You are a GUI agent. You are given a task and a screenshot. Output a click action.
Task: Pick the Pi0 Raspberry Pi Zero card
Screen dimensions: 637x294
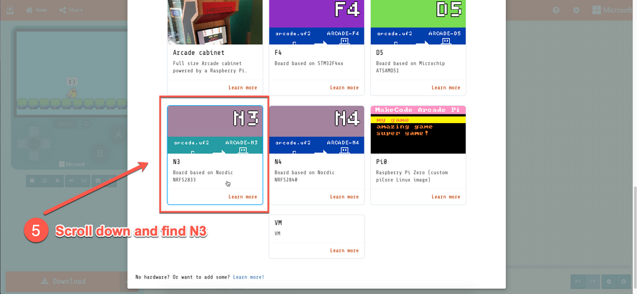click(x=417, y=154)
